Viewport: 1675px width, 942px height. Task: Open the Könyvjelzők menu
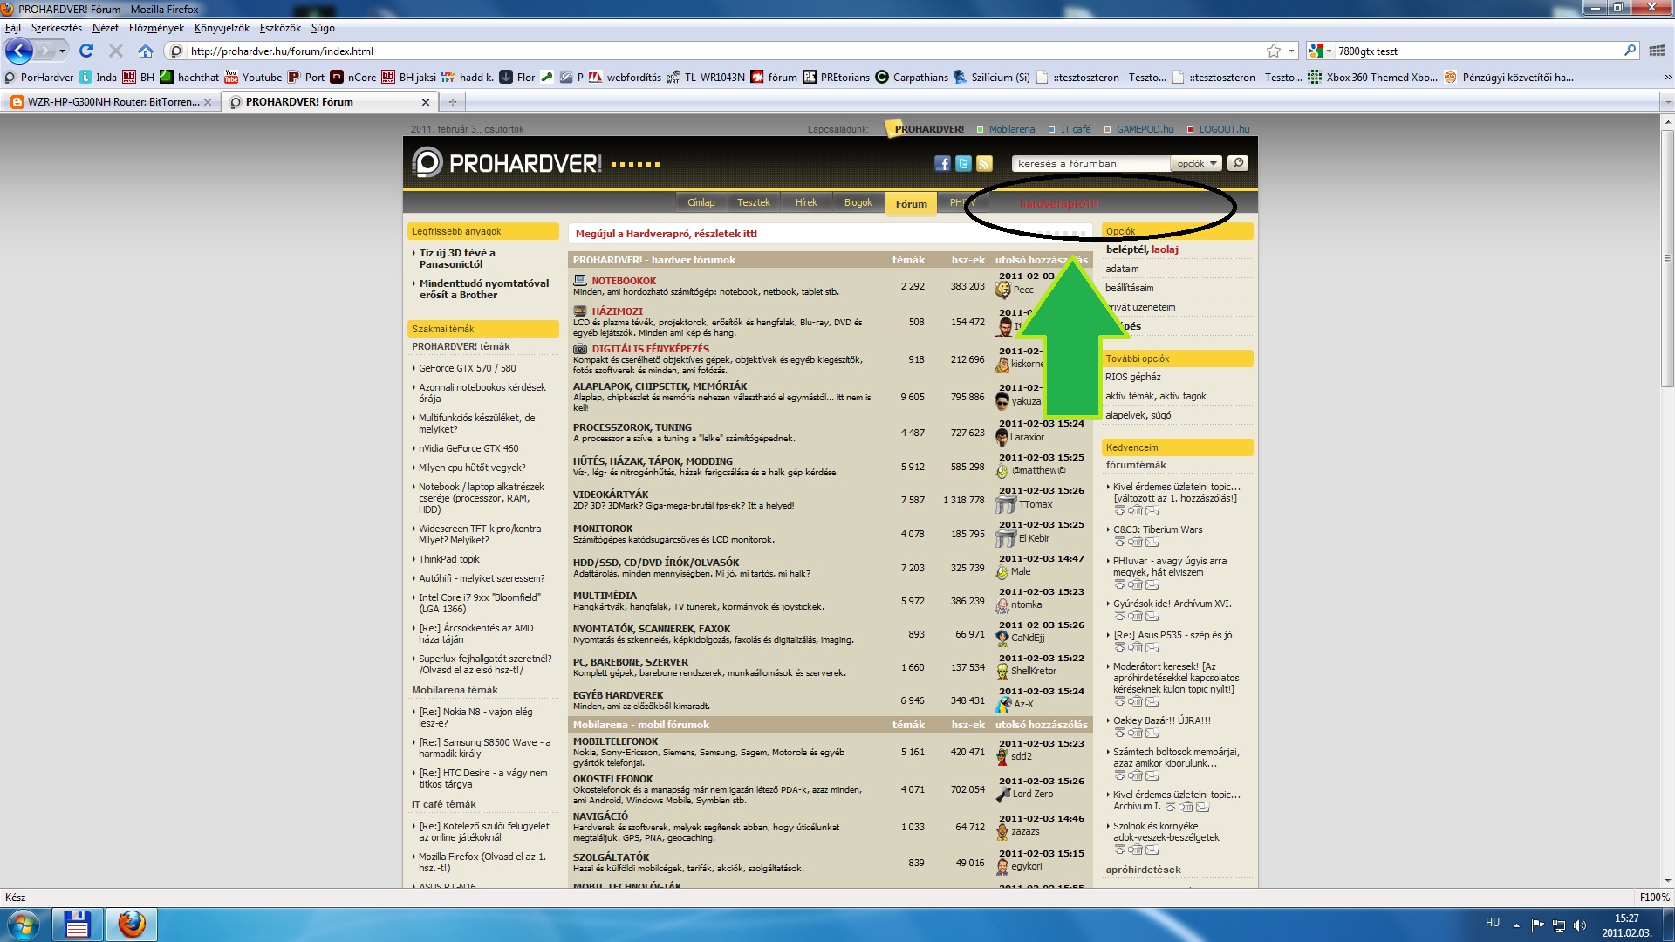coord(222,28)
